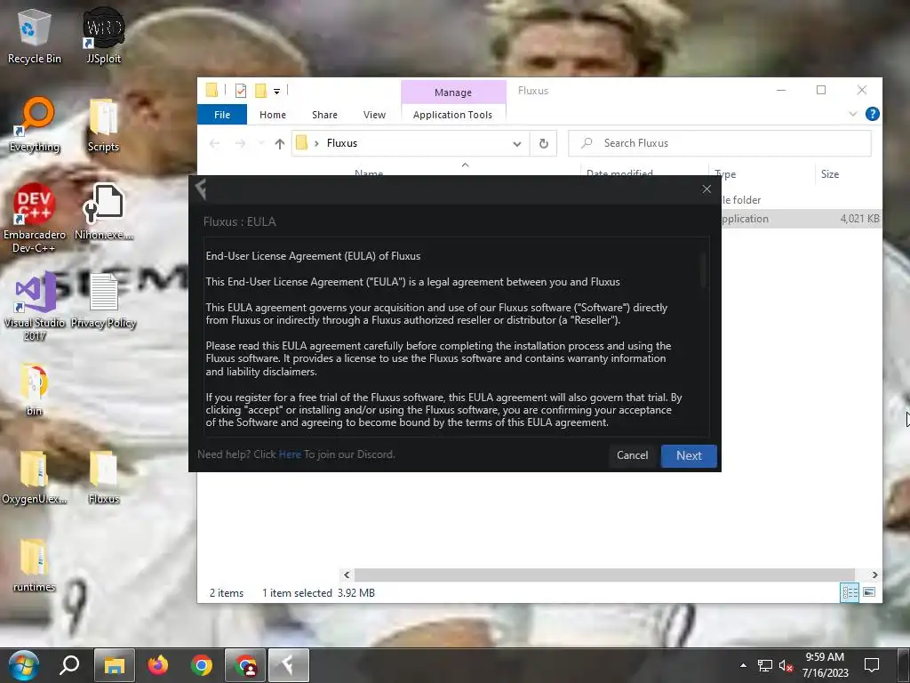Open the File tab in File Explorer
This screenshot has width=910, height=683.
(222, 115)
